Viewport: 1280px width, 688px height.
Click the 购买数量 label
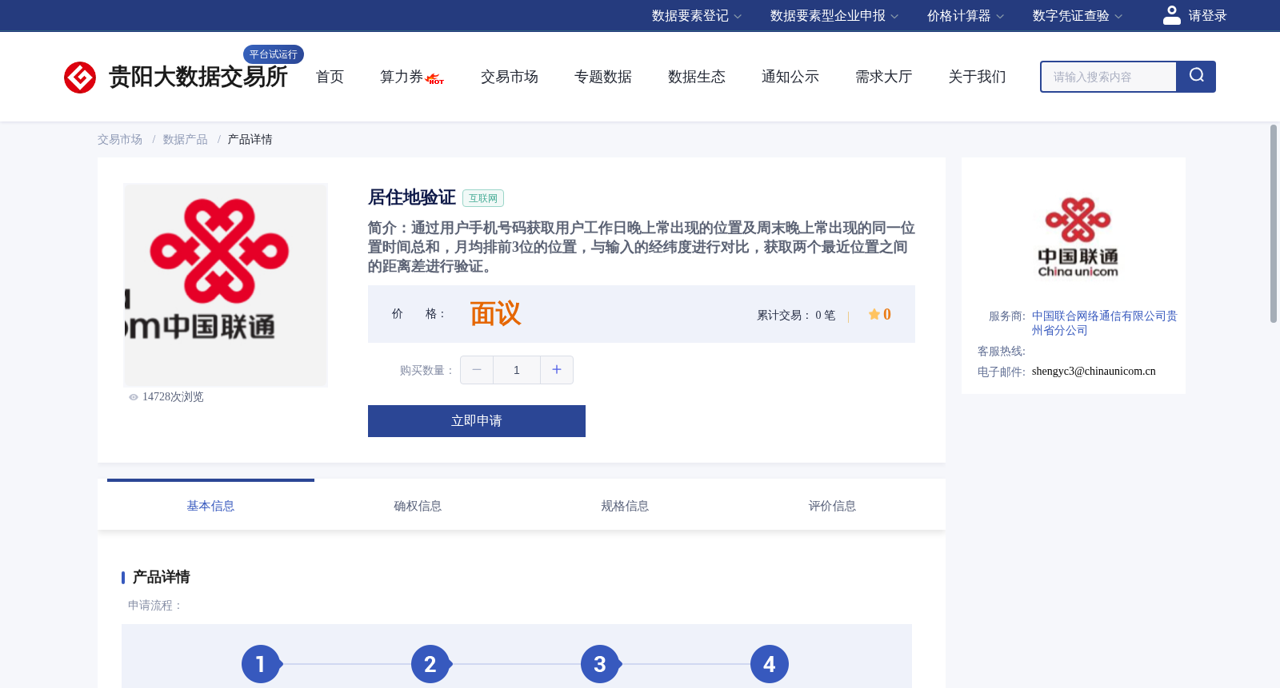(x=426, y=370)
